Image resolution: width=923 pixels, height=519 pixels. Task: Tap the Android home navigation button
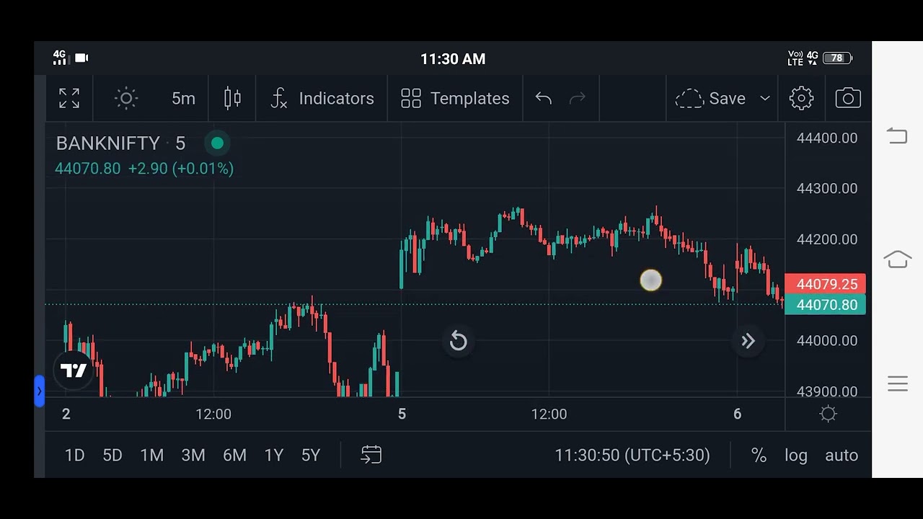pyautogui.click(x=898, y=259)
